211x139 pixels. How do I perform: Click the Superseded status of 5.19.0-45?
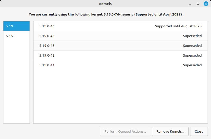[x=192, y=36]
